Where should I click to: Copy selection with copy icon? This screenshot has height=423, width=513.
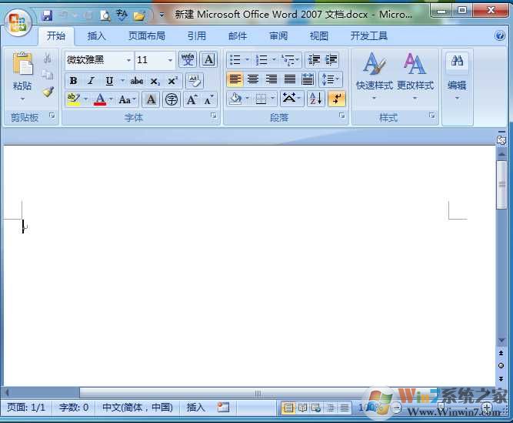[48, 75]
